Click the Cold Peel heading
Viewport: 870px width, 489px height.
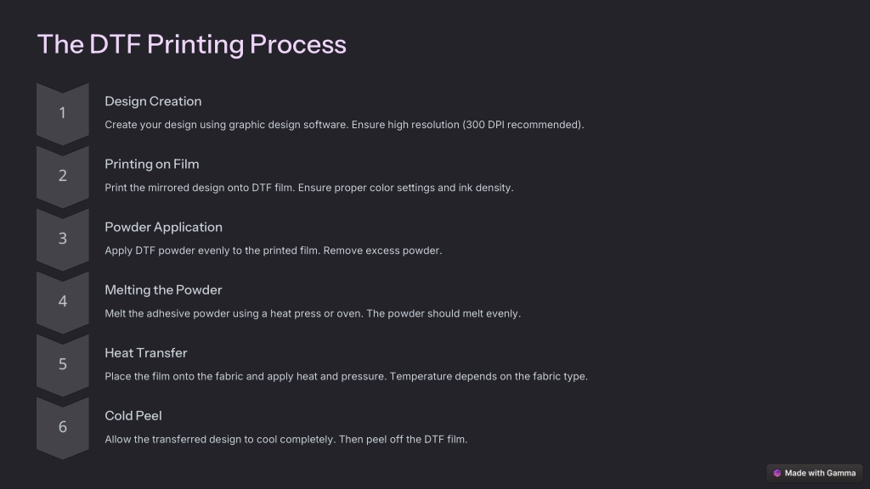tap(133, 416)
